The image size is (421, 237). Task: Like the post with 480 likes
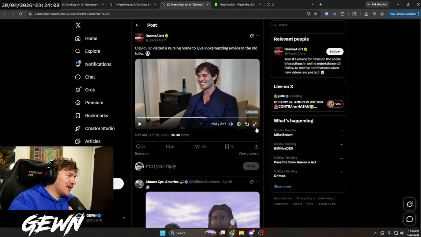click(x=201, y=146)
